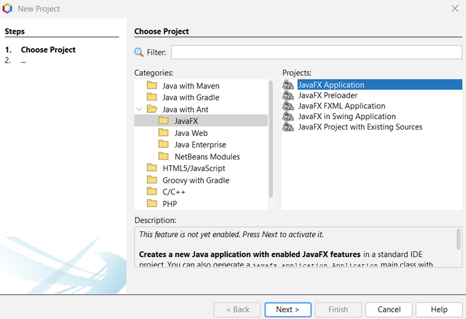Click the JavaFX Application project icon
The width and height of the screenshot is (466, 319).
[x=288, y=85]
